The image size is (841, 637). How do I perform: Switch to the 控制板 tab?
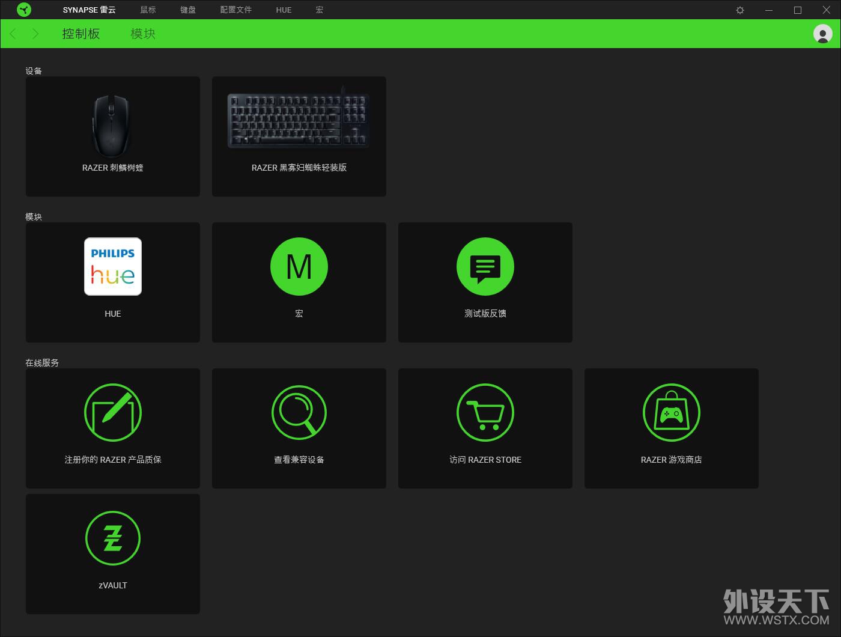point(81,34)
